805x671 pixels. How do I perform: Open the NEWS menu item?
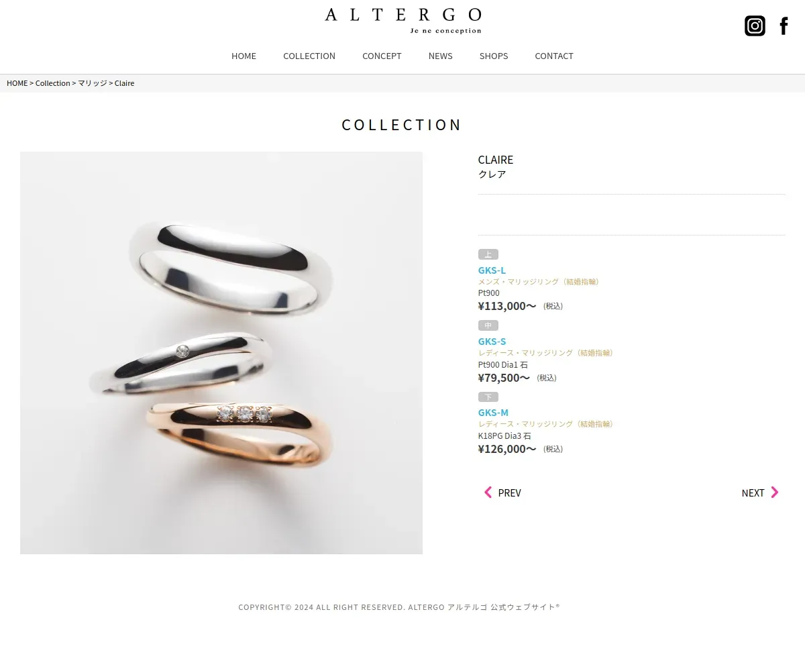pos(441,56)
